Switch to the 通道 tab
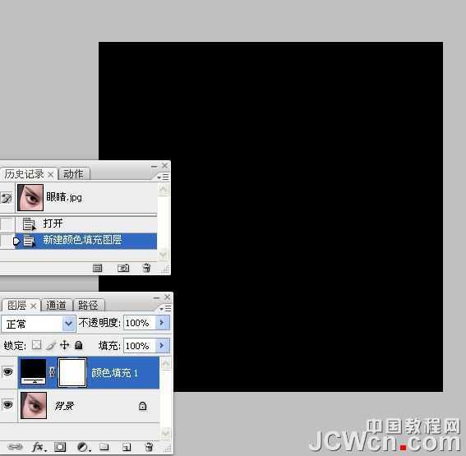This screenshot has width=466, height=456. (57, 305)
